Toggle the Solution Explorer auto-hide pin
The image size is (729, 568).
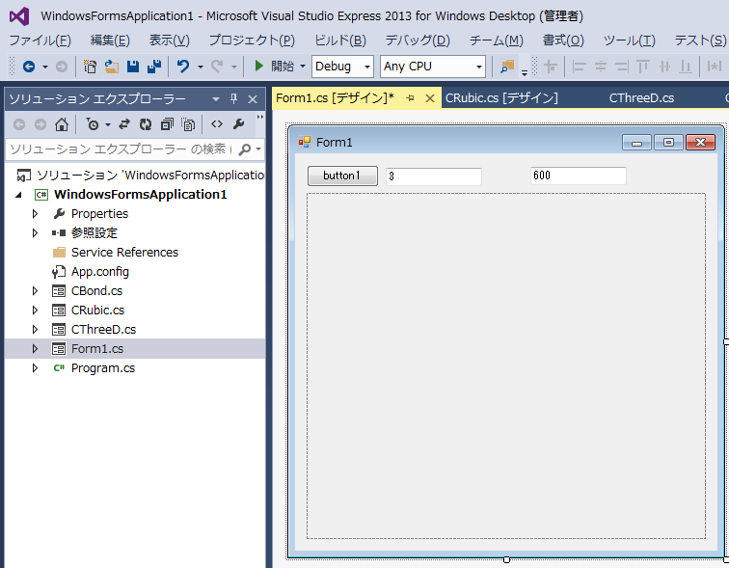click(233, 98)
